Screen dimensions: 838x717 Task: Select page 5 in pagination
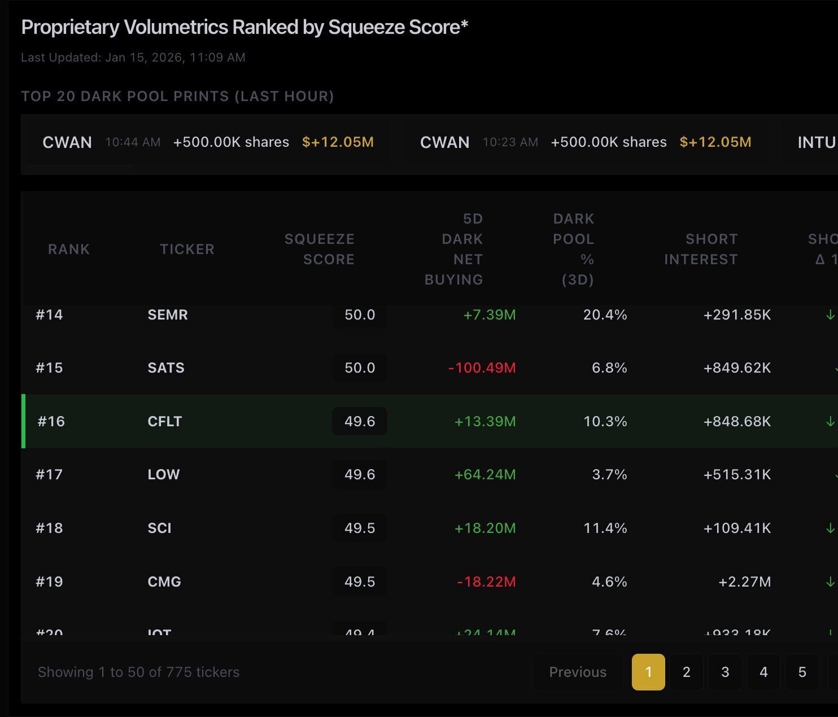pos(802,672)
